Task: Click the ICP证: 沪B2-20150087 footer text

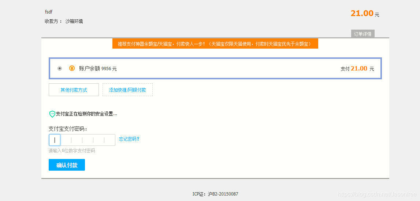Action: (x=215, y=194)
